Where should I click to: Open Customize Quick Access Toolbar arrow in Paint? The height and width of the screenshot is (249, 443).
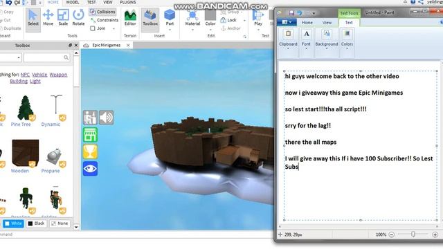pos(314,13)
